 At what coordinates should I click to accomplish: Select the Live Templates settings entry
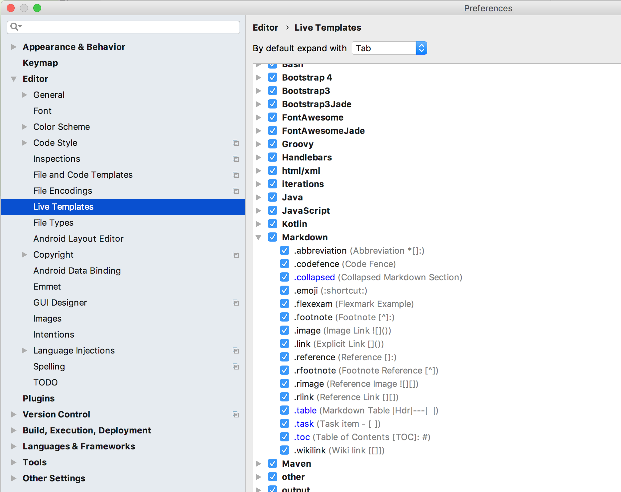123,207
